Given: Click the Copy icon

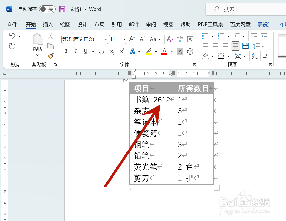Looking at the screenshot, I should coord(51,46).
